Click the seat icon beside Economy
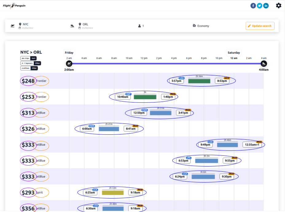The height and width of the screenshot is (212, 285). (194, 26)
